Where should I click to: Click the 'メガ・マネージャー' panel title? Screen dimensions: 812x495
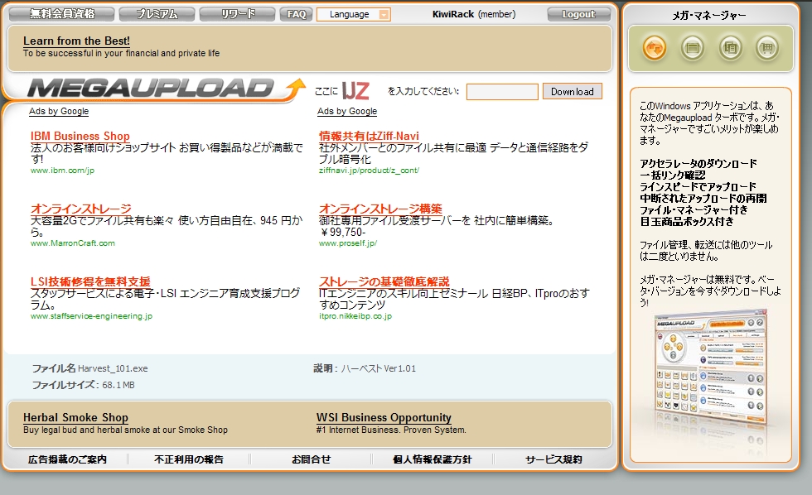pos(709,16)
